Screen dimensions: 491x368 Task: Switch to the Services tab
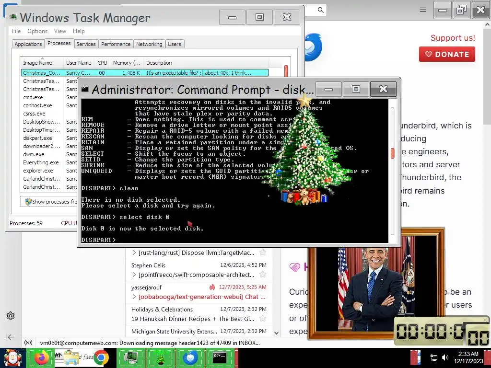tap(86, 44)
